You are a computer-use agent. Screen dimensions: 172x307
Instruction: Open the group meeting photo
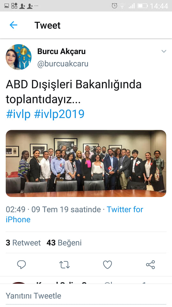tap(86, 163)
